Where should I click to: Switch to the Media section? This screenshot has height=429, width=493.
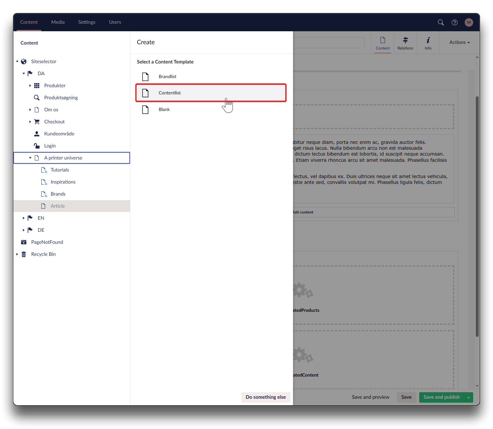coord(58,22)
